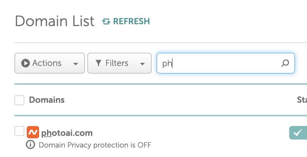Viewport: 307px width, 157px height.
Task: Click the info icon beside Domain Privacy
Action: coord(30,145)
